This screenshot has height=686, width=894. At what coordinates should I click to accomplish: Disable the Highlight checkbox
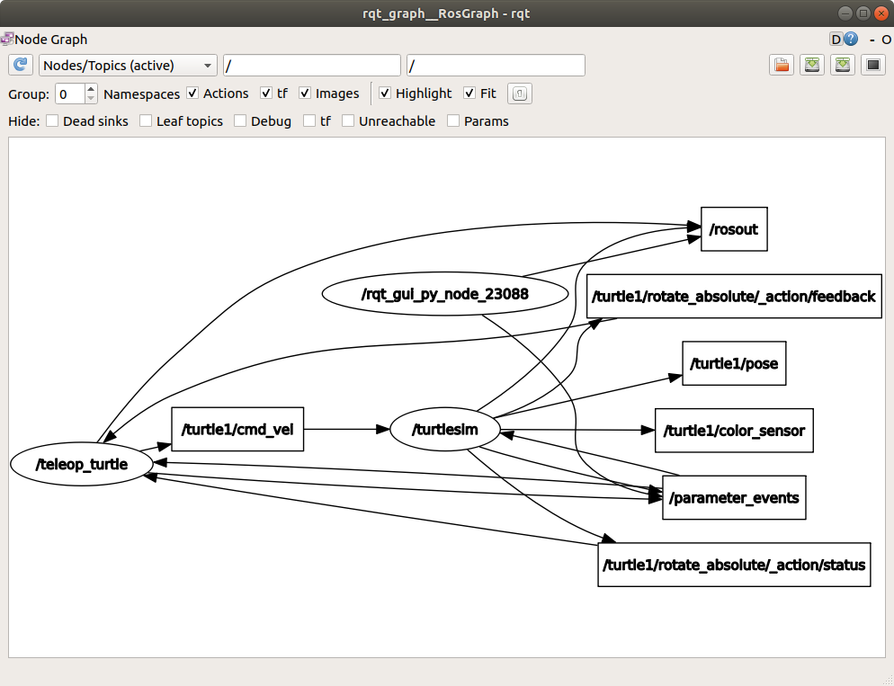pos(385,94)
